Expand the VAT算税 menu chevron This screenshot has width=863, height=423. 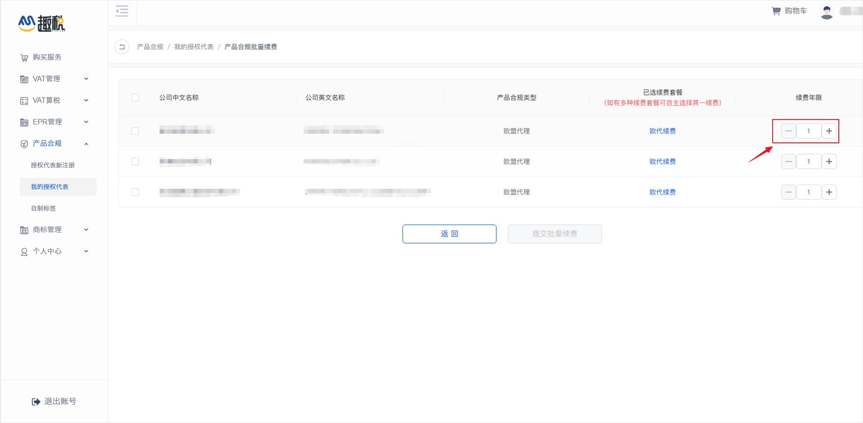point(86,100)
